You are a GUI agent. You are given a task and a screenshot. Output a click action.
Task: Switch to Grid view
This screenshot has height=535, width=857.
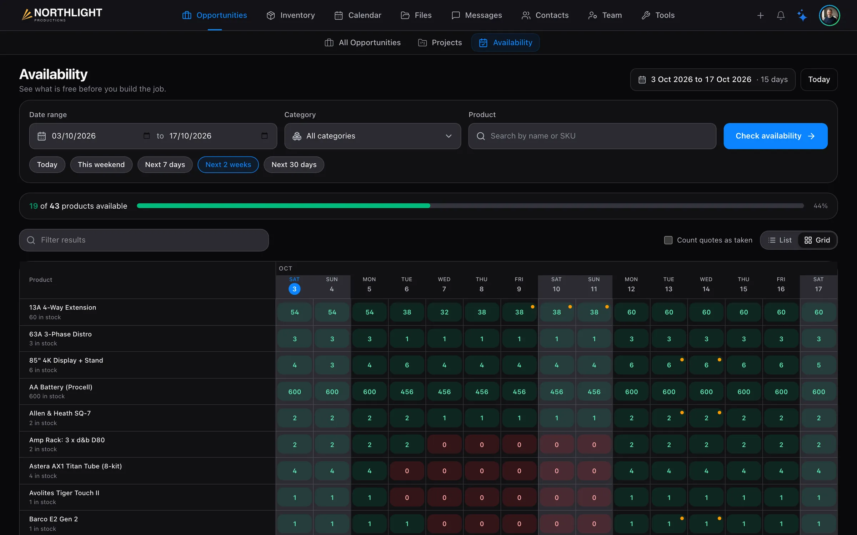(817, 240)
